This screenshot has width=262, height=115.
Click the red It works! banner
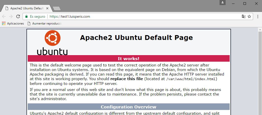[x=129, y=59]
